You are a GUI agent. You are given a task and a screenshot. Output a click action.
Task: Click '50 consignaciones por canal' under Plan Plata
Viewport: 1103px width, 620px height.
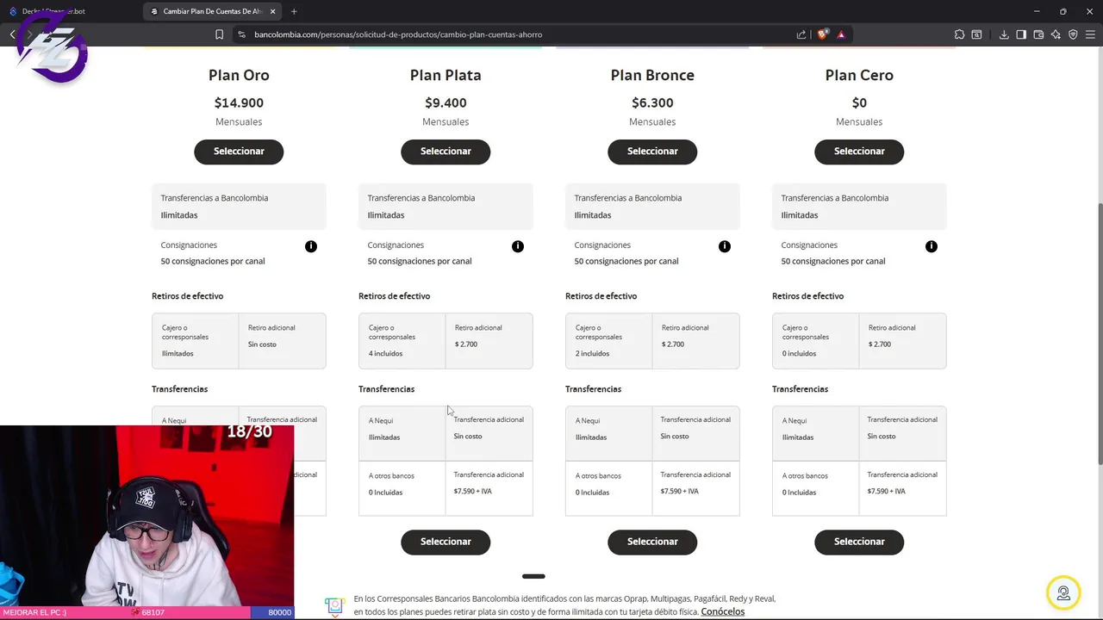(420, 261)
